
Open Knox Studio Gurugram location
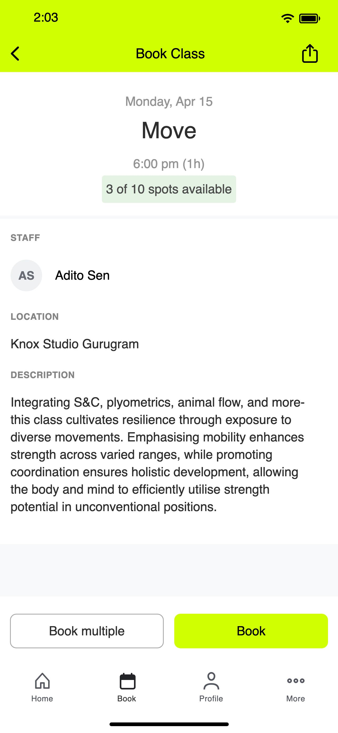tap(75, 344)
